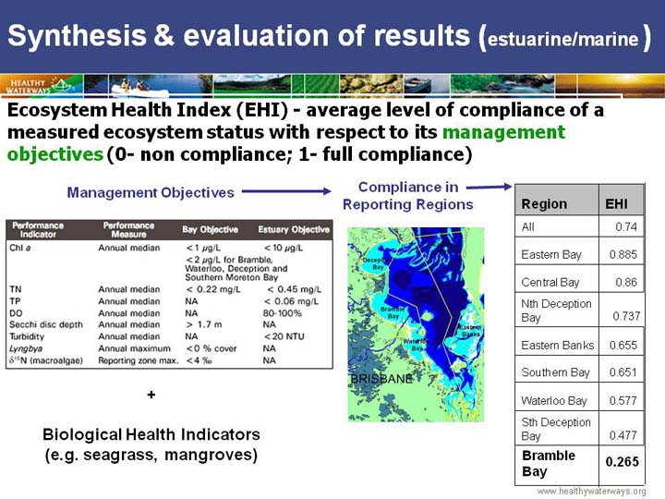This screenshot has width=665, height=499.
Task: Click the '<1 µg/L' bay objective
Action: tap(203, 248)
